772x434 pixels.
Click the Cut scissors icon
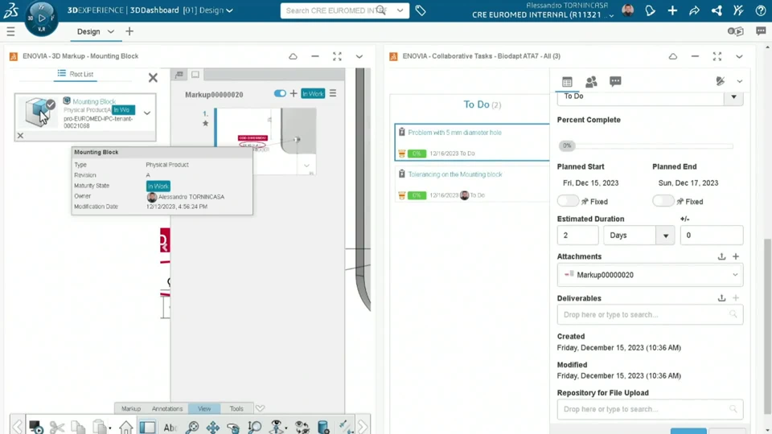[57, 427]
